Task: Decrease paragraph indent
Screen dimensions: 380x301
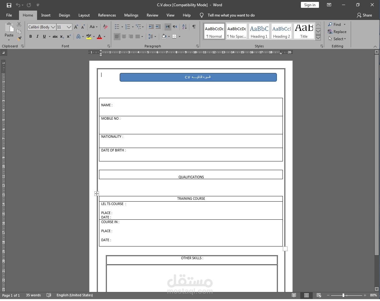Action: click(x=151, y=27)
